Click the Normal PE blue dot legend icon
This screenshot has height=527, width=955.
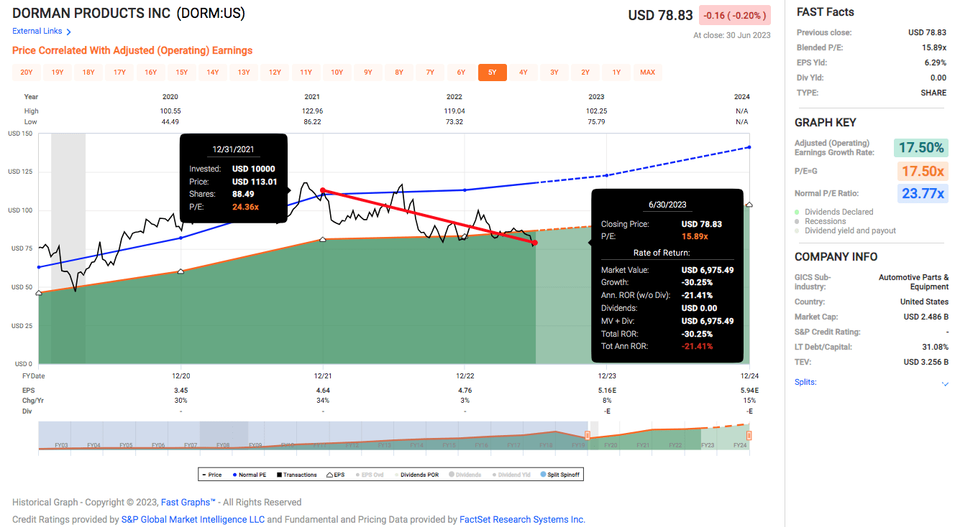pos(234,474)
